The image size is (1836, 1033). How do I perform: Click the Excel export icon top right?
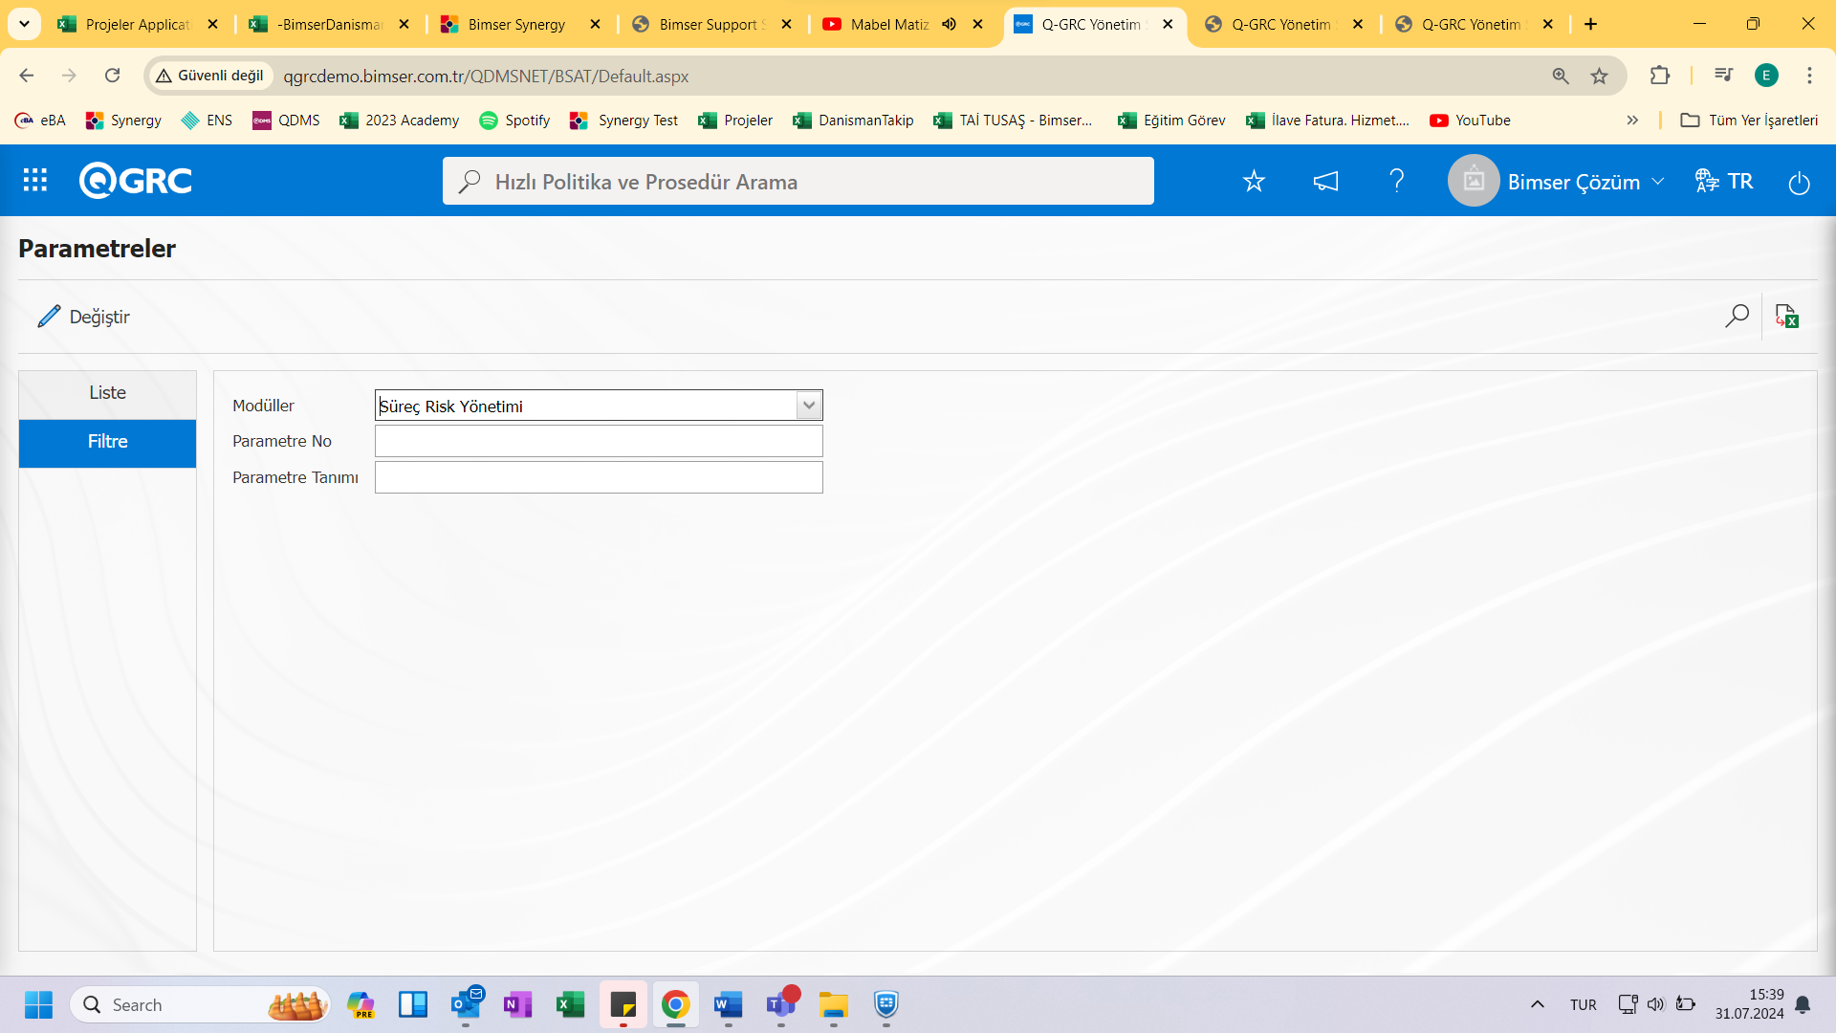[1788, 317]
